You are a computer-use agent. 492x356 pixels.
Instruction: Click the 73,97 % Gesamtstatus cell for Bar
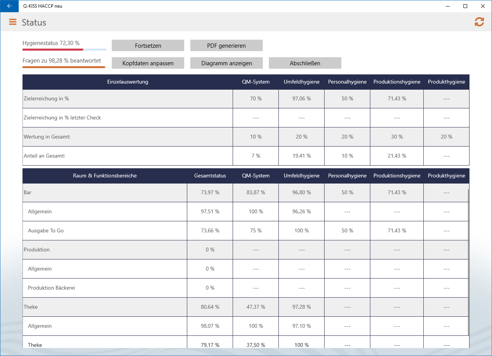210,193
